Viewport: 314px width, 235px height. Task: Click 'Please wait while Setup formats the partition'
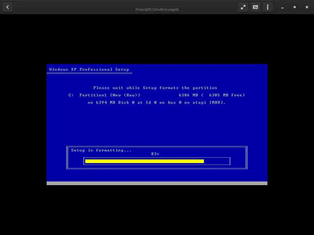point(155,88)
